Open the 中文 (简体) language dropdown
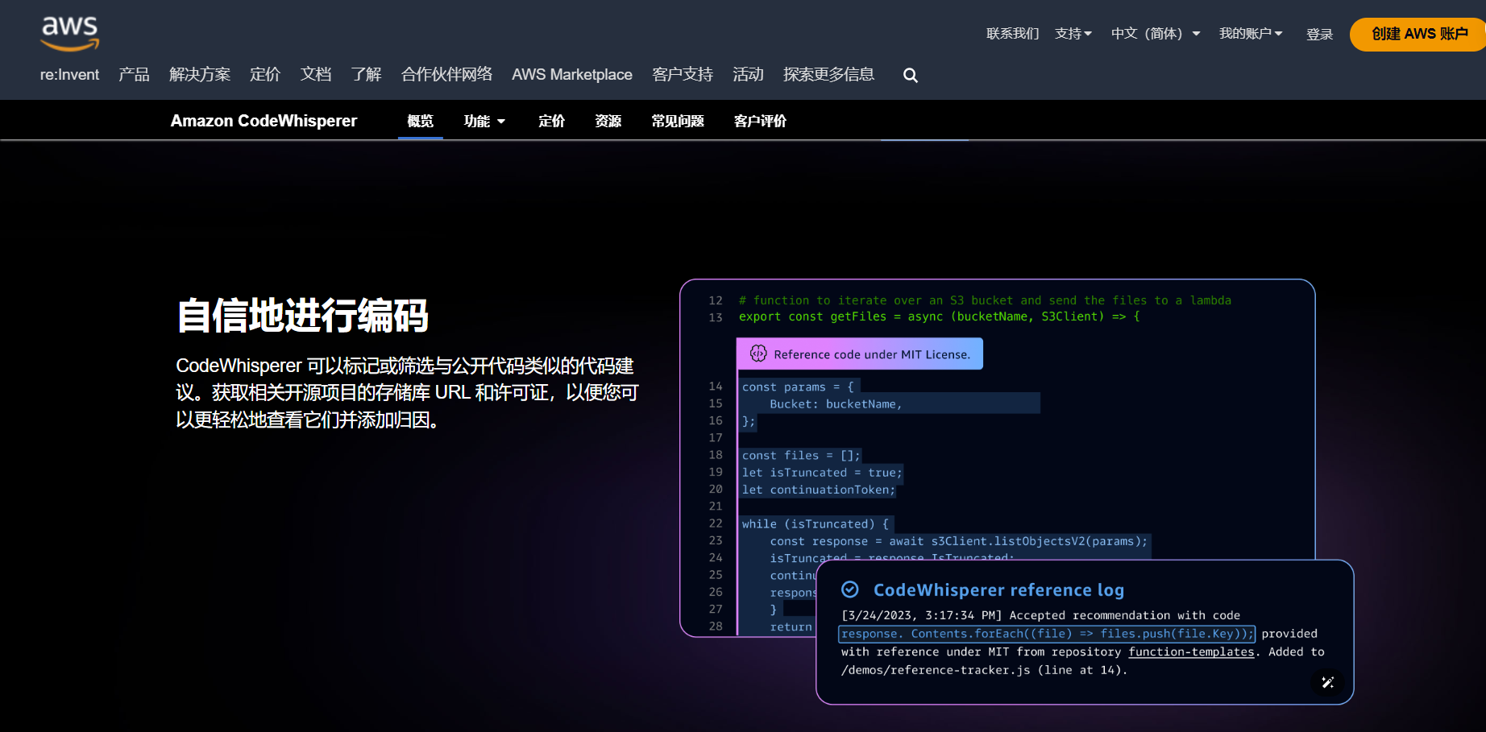The image size is (1486, 732). 1156,34
